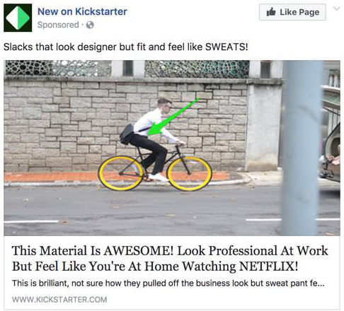Click the grey pole in the ad photo
Screen dimensions: 344x311
302,148
